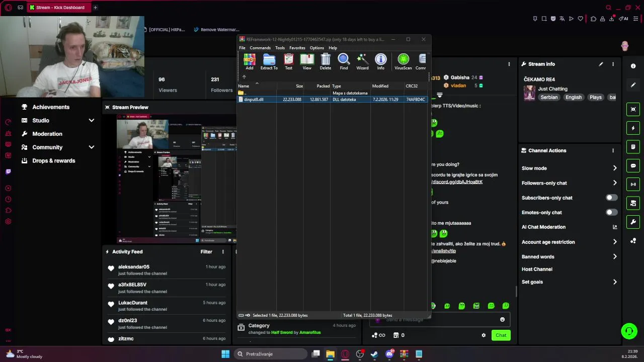
Task: Click the Stream Preview thumbnail
Action: click(x=177, y=179)
